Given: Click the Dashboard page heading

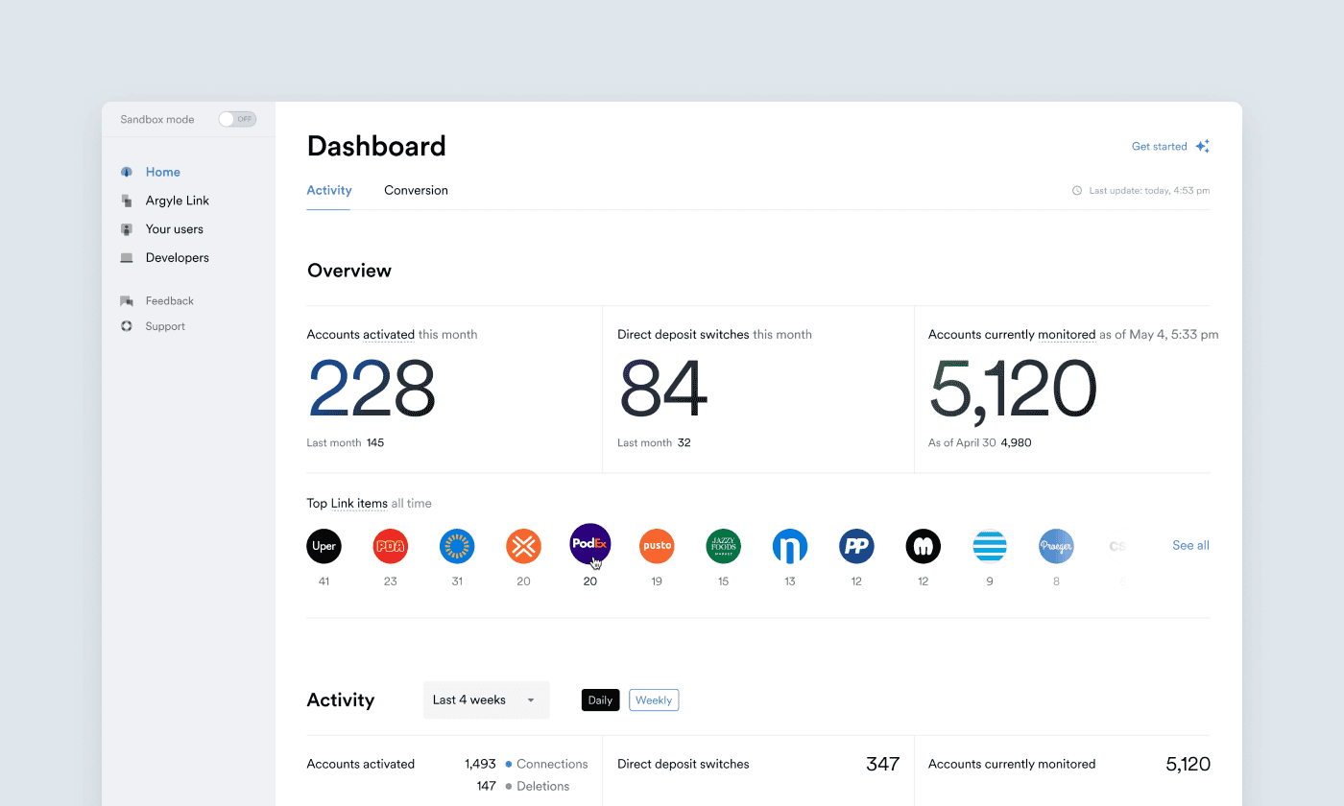Looking at the screenshot, I should coord(376,146).
